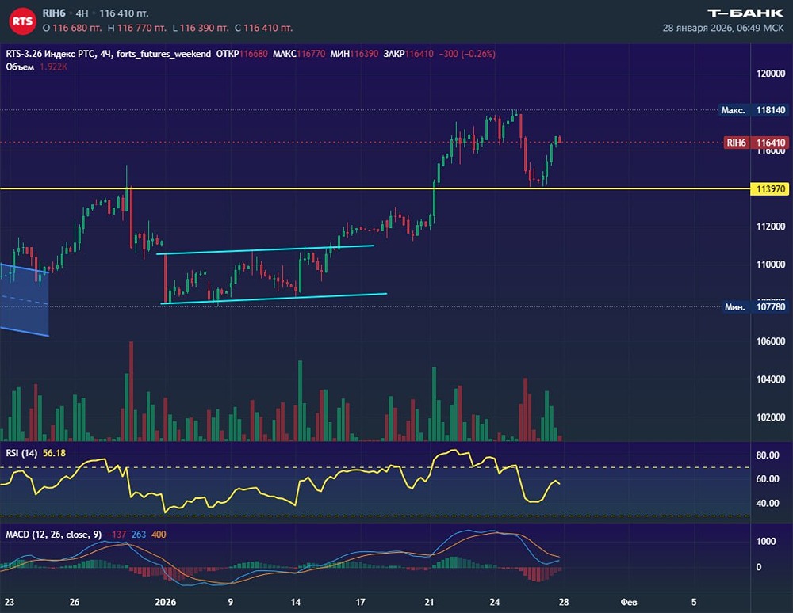Click the ЗАКР 116410 close value
Image resolution: width=793 pixels, height=613 pixels.
[x=408, y=54]
